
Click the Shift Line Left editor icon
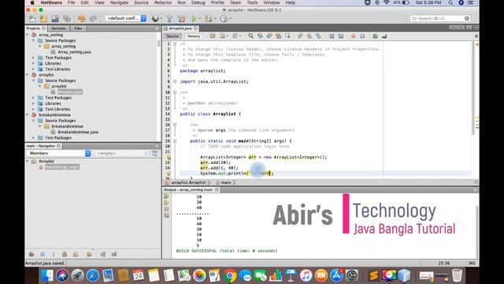332,36
